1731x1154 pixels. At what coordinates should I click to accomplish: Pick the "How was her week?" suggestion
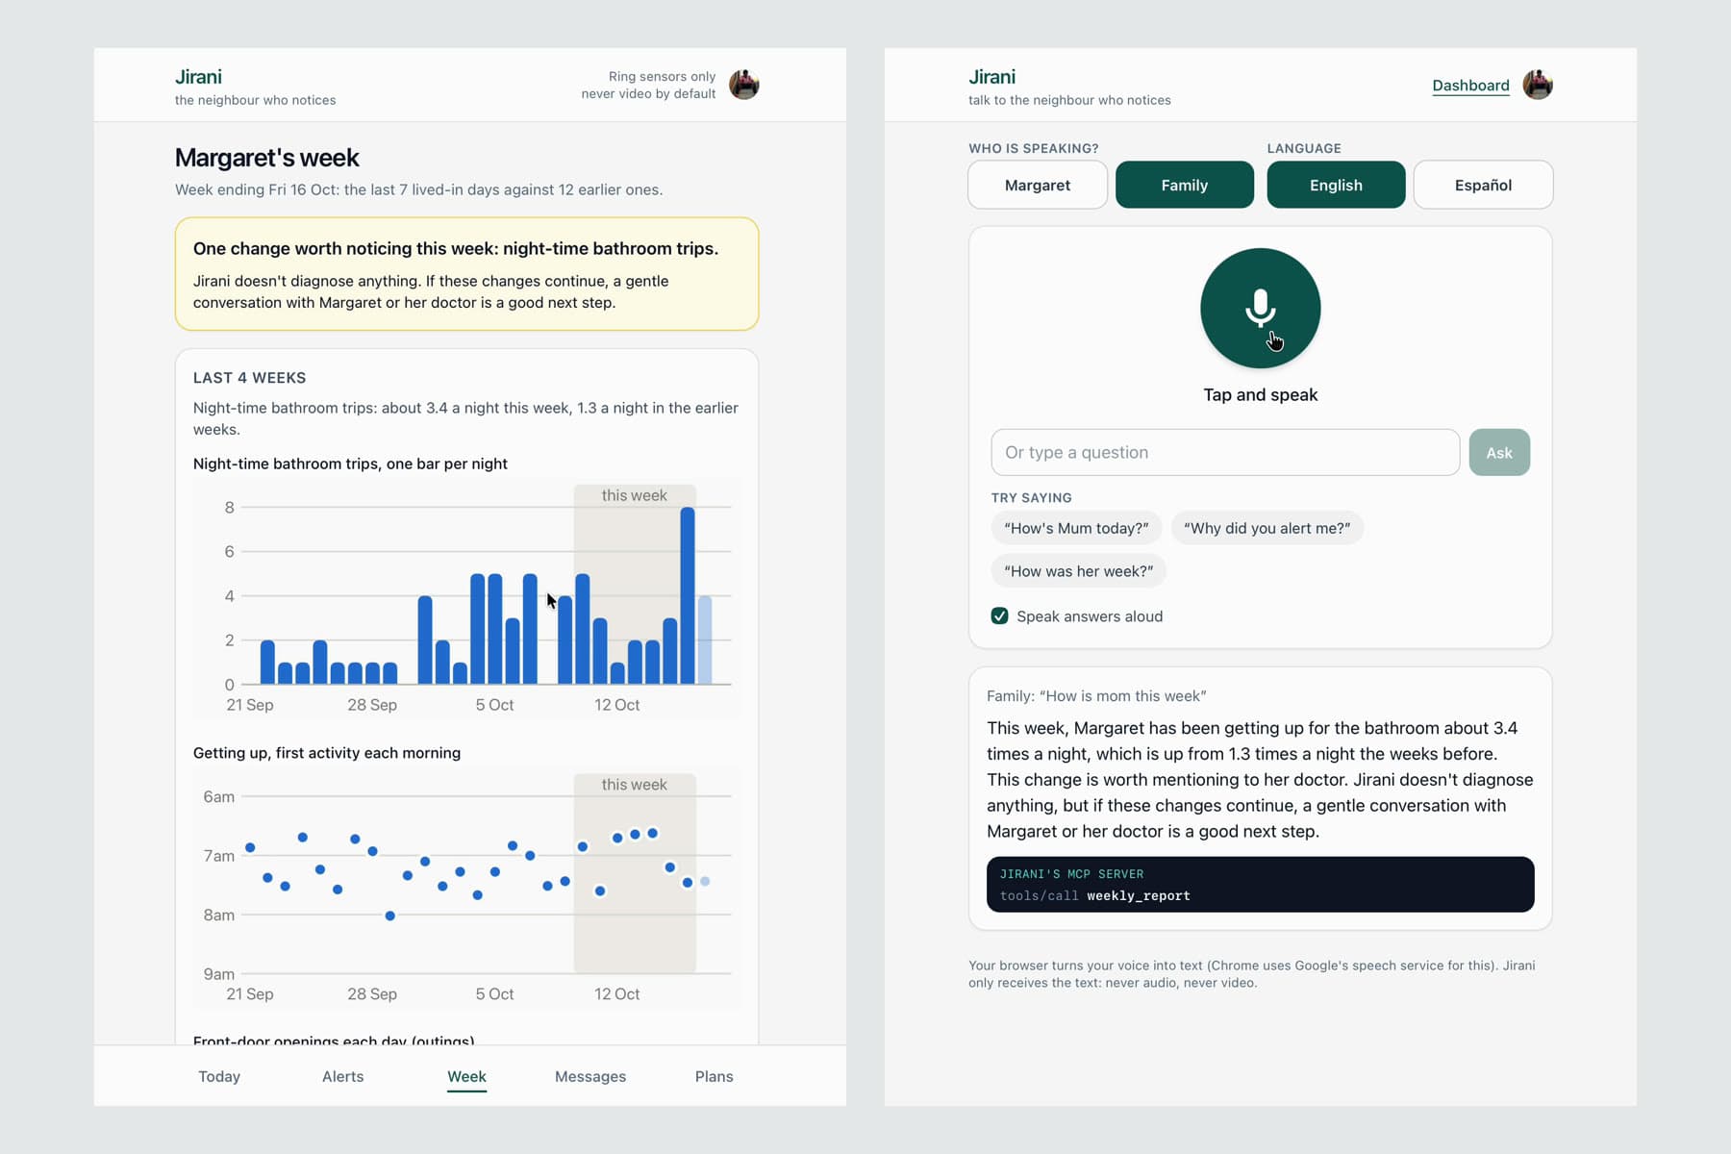pyautogui.click(x=1078, y=571)
